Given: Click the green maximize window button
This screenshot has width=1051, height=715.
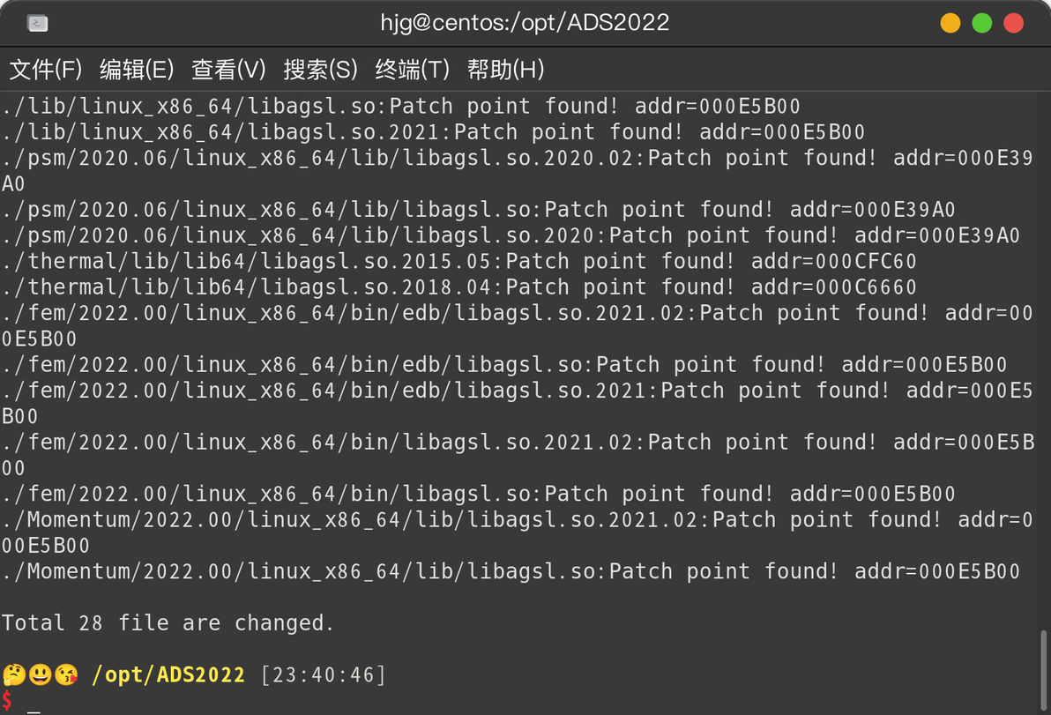Looking at the screenshot, I should click(x=982, y=23).
